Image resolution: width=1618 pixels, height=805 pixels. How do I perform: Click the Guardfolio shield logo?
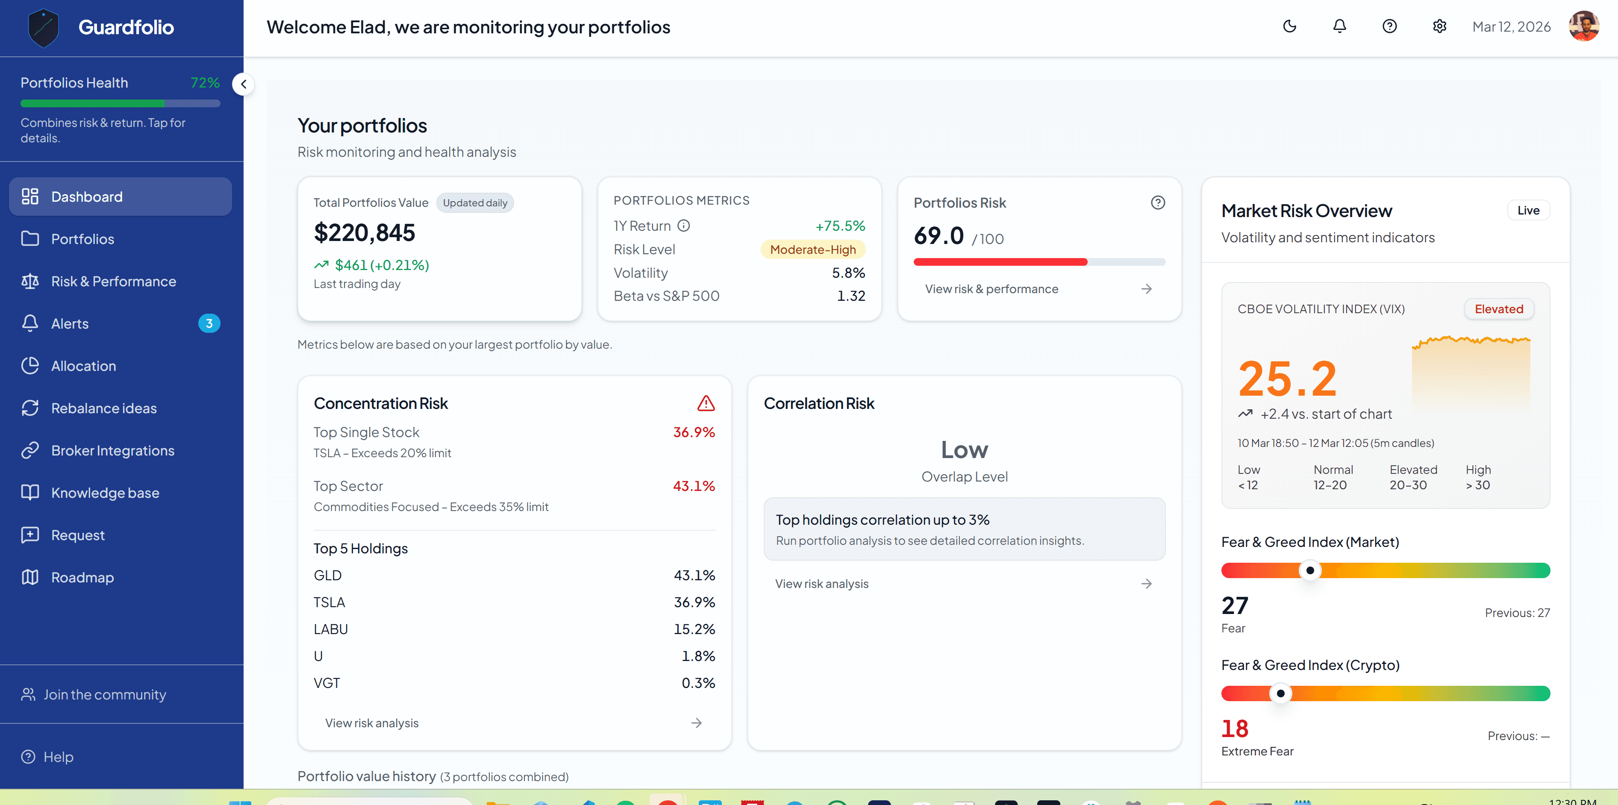(43, 28)
